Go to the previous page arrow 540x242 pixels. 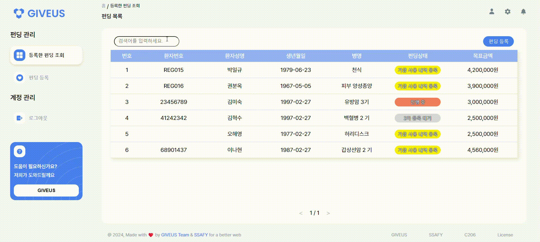[301, 213]
